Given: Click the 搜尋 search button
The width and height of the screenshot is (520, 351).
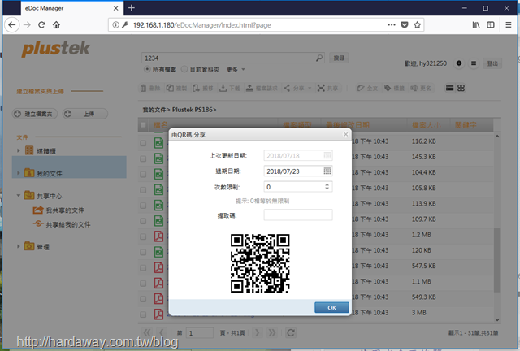Looking at the screenshot, I should tap(339, 58).
